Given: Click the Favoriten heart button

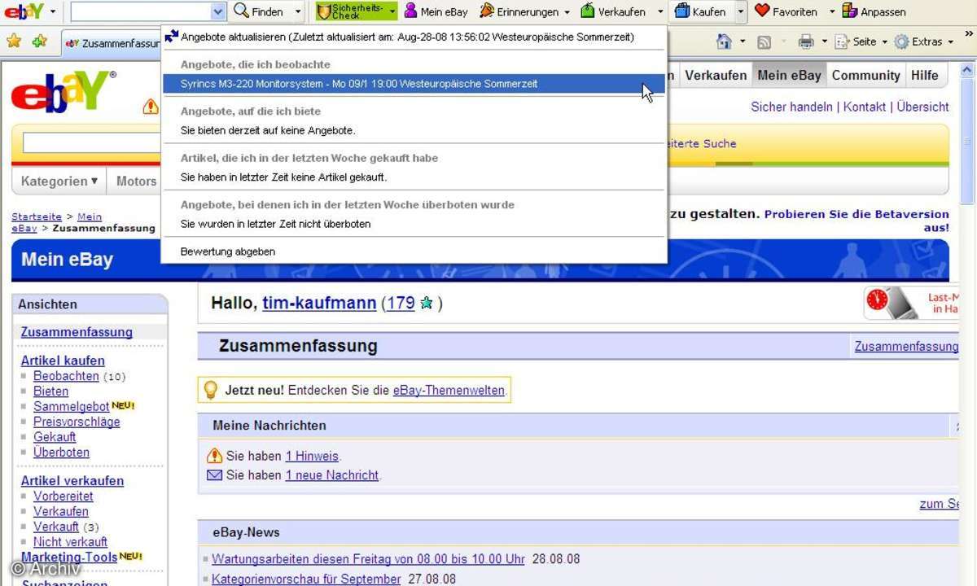Looking at the screenshot, I should 786,11.
